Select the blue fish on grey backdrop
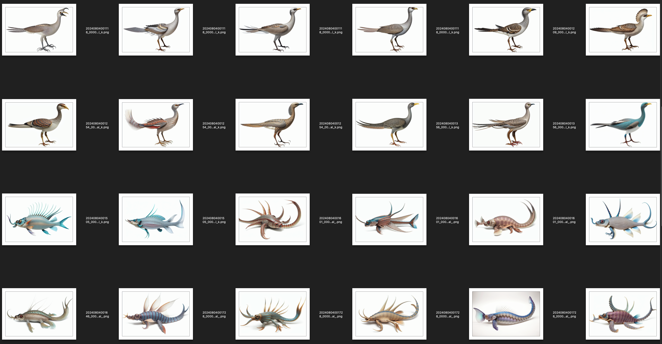Screen dimensions: 662x344 click(506, 314)
